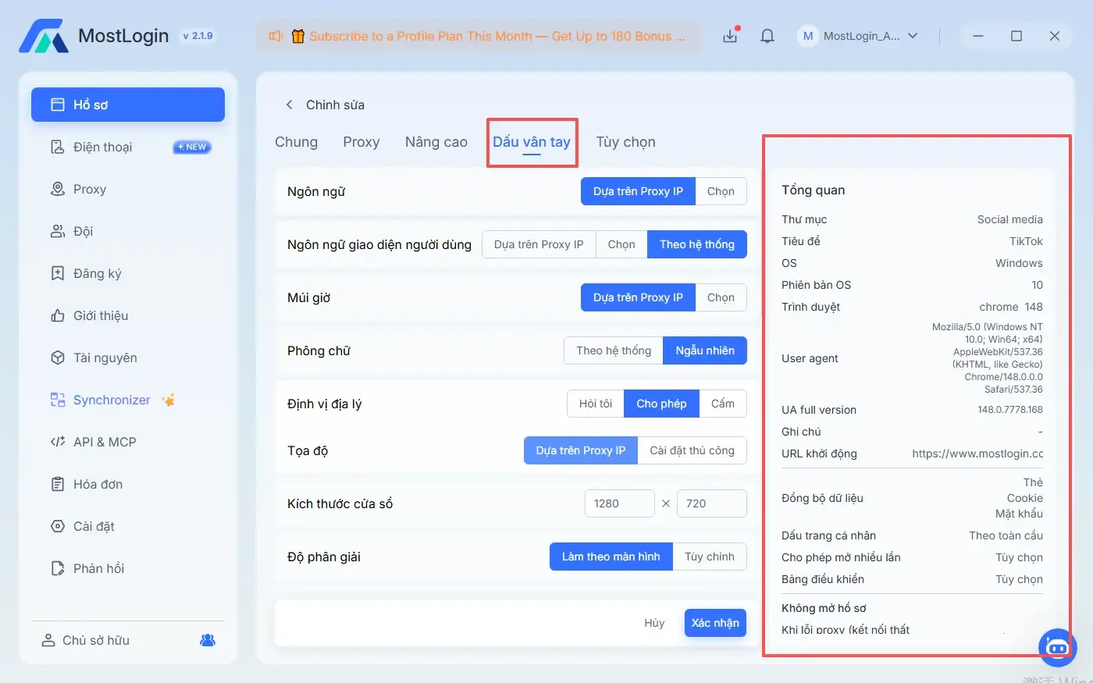This screenshot has width=1093, height=683.
Task: Set geolocation to Hỏi tôi
Action: (x=596, y=404)
